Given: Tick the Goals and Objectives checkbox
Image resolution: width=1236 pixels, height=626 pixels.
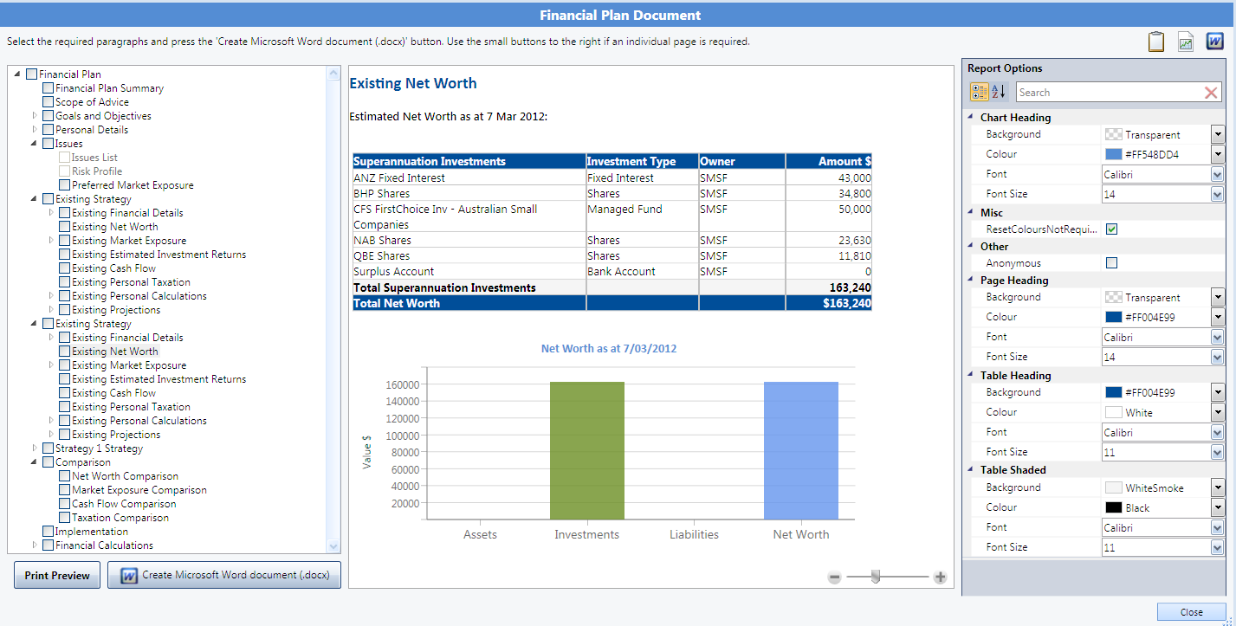Looking at the screenshot, I should tap(49, 116).
